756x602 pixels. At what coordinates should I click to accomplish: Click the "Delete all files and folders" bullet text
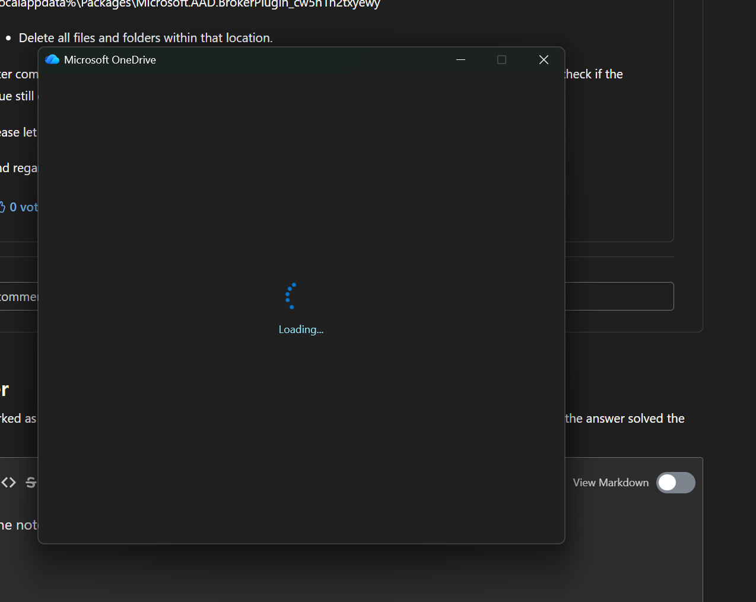click(146, 38)
